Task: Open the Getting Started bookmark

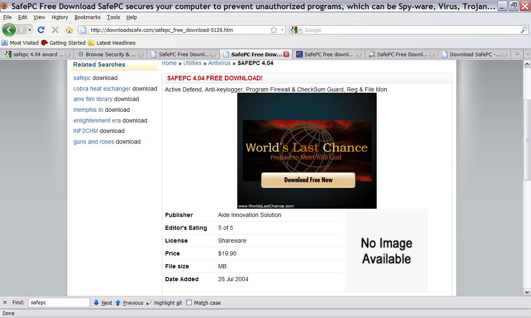Action: point(63,43)
